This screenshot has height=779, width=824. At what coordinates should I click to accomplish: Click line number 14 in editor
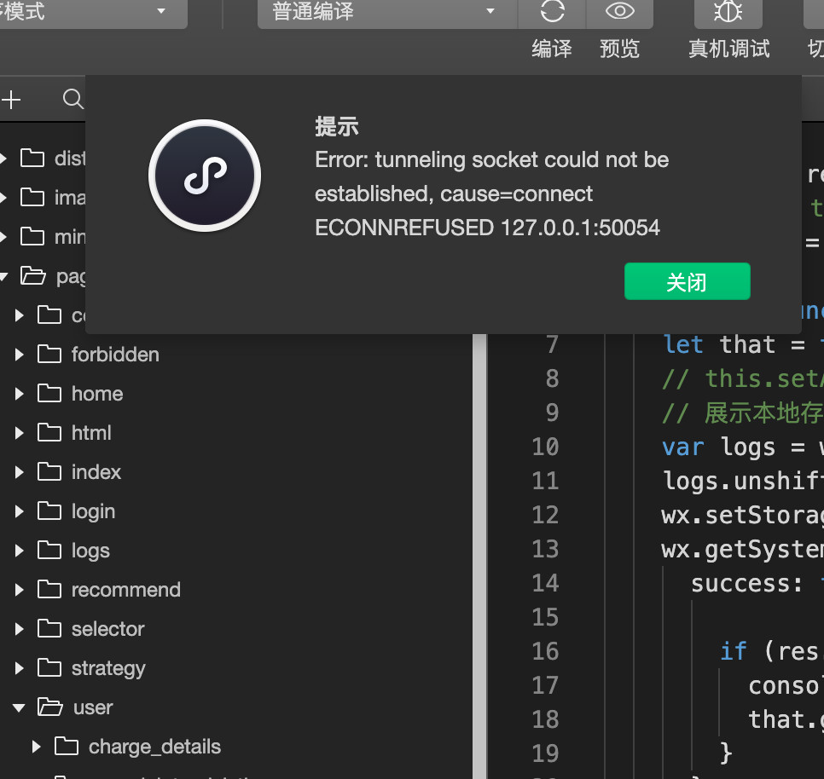point(545,583)
